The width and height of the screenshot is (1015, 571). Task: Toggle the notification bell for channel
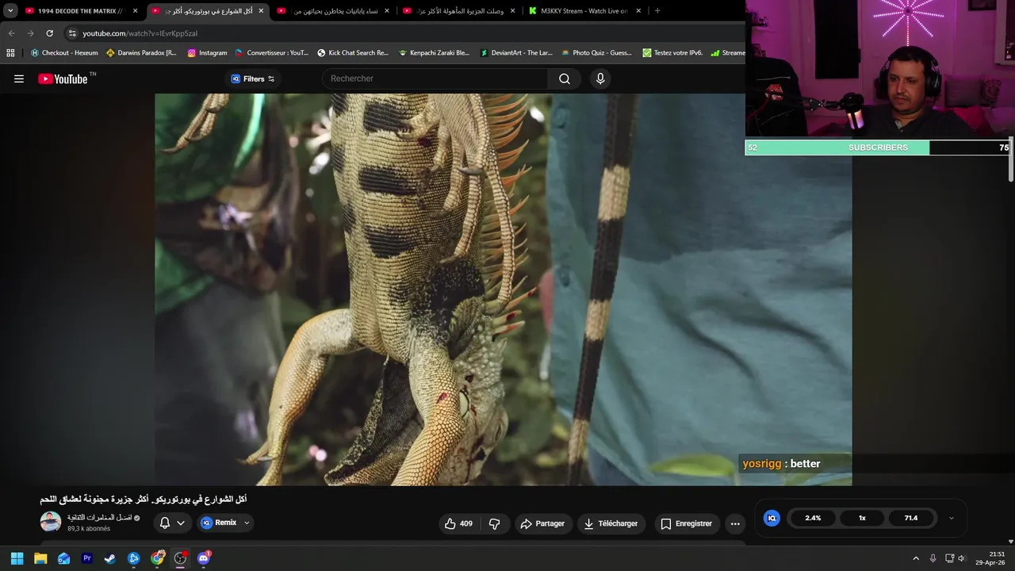(165, 523)
